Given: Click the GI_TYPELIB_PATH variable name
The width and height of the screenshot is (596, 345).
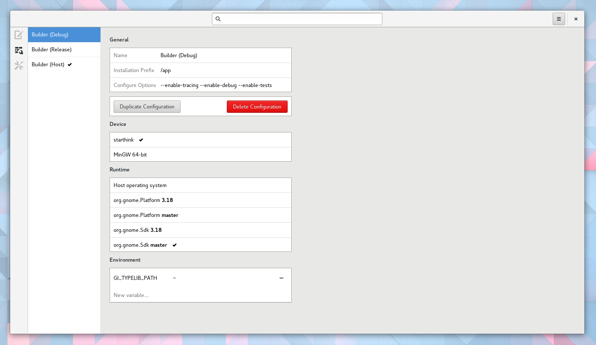Looking at the screenshot, I should (135, 278).
